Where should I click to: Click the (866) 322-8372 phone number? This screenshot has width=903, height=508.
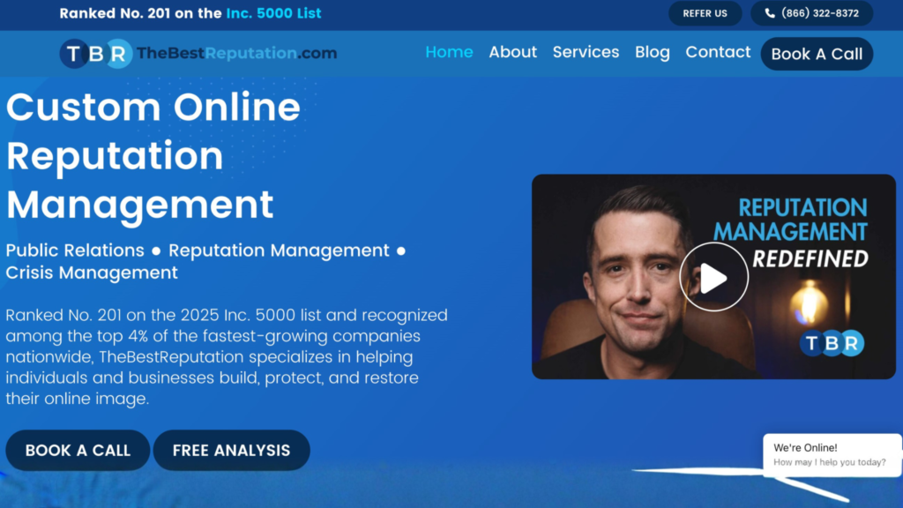[x=819, y=13]
